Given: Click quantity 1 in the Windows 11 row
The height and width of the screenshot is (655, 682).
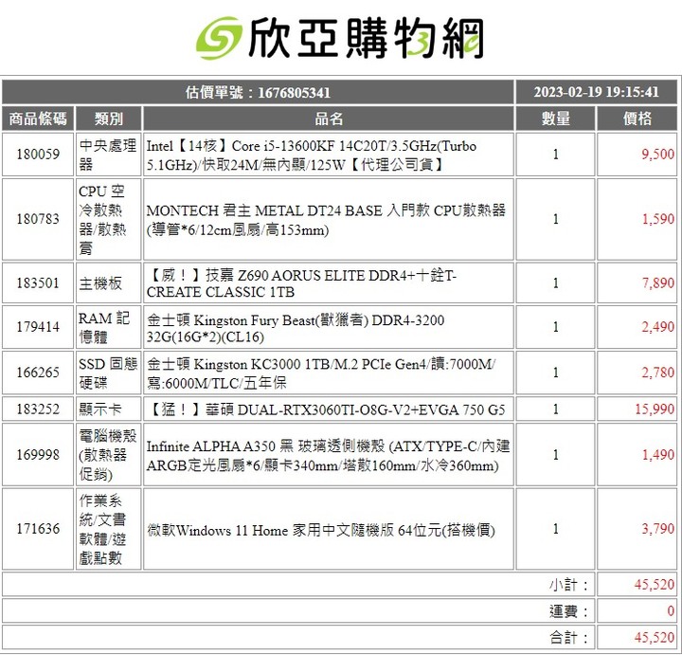Looking at the screenshot, I should (x=555, y=529).
